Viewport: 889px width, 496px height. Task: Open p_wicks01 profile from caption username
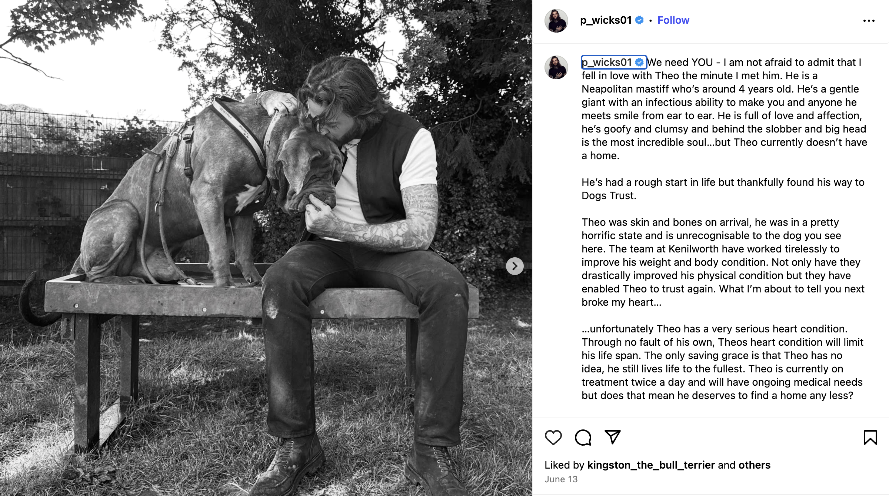607,62
